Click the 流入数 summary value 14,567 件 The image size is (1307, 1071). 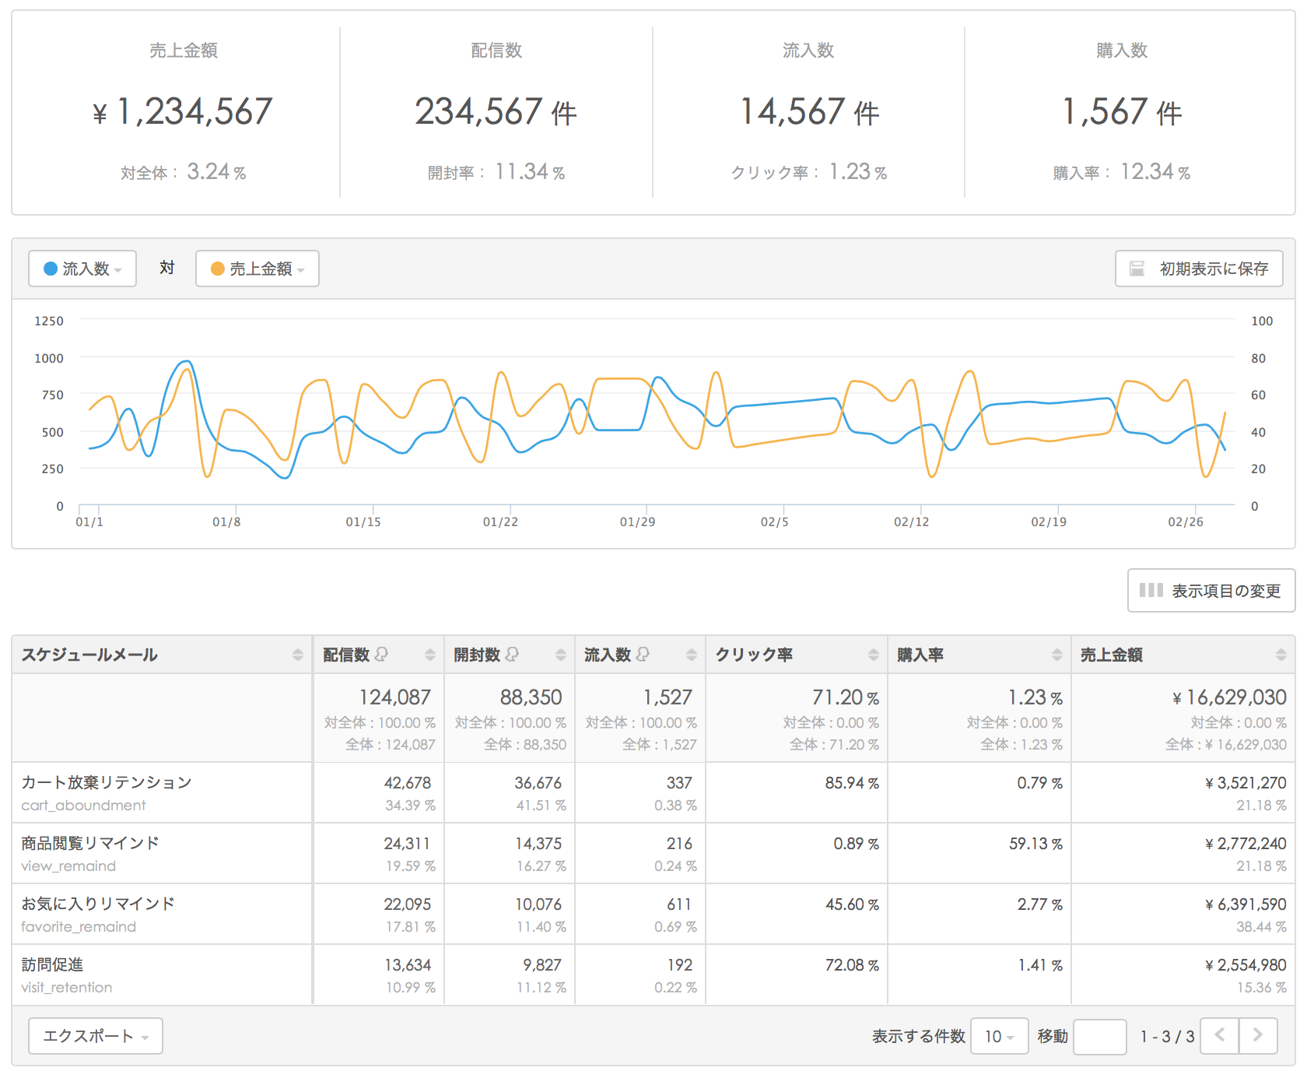[x=809, y=112]
